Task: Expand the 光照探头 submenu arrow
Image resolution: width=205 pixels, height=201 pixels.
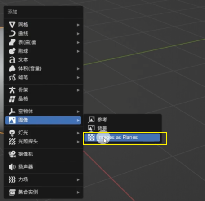Action: pos(78,142)
